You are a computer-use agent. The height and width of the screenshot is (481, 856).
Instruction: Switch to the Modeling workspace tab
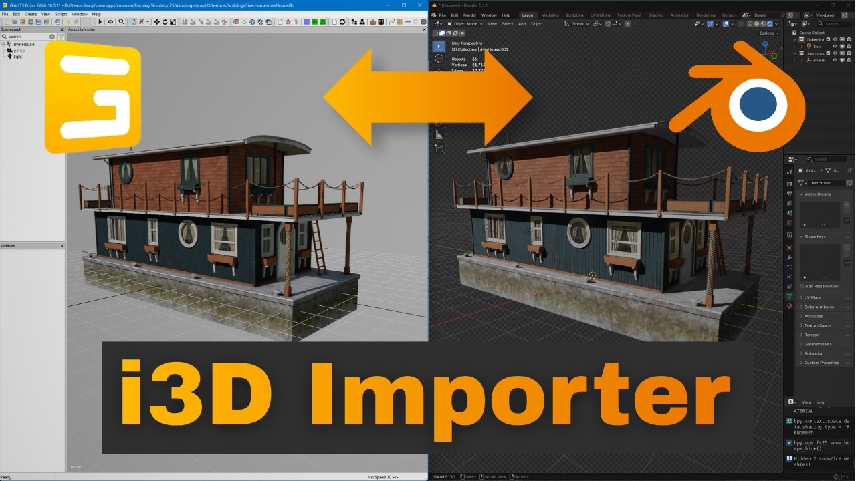point(550,15)
